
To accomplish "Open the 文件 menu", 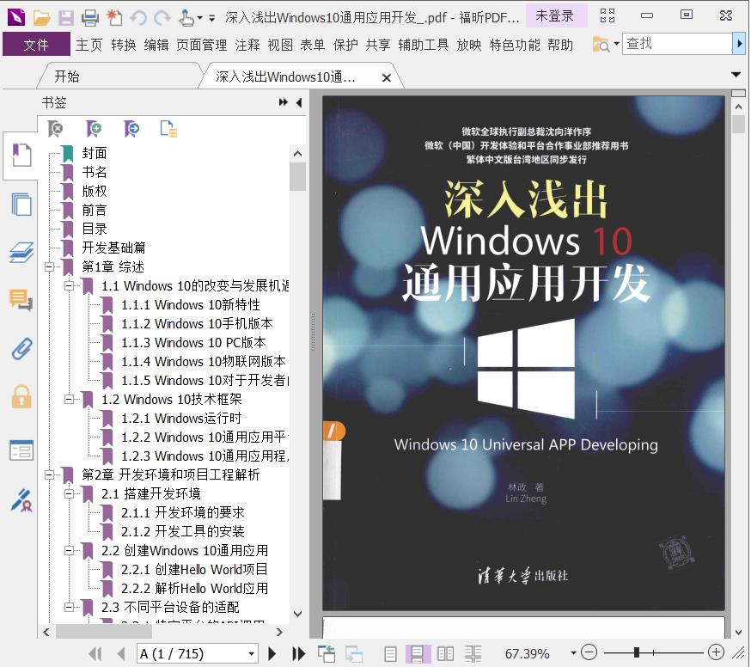I will [36, 45].
